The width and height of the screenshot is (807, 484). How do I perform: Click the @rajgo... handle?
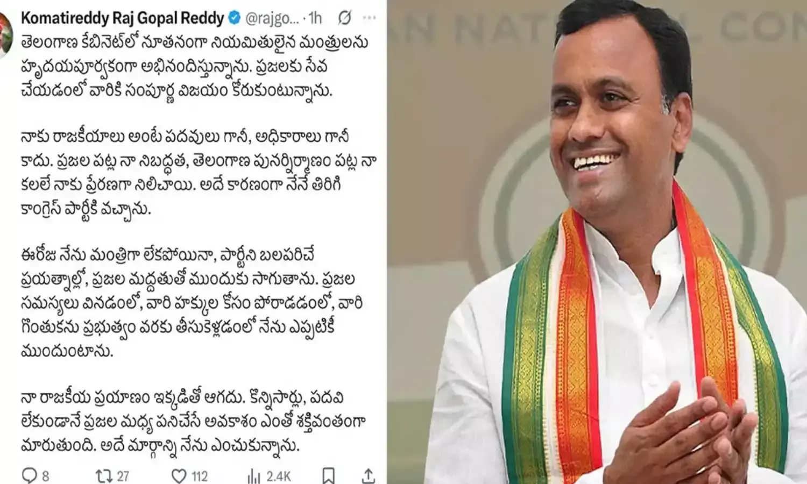(x=272, y=18)
